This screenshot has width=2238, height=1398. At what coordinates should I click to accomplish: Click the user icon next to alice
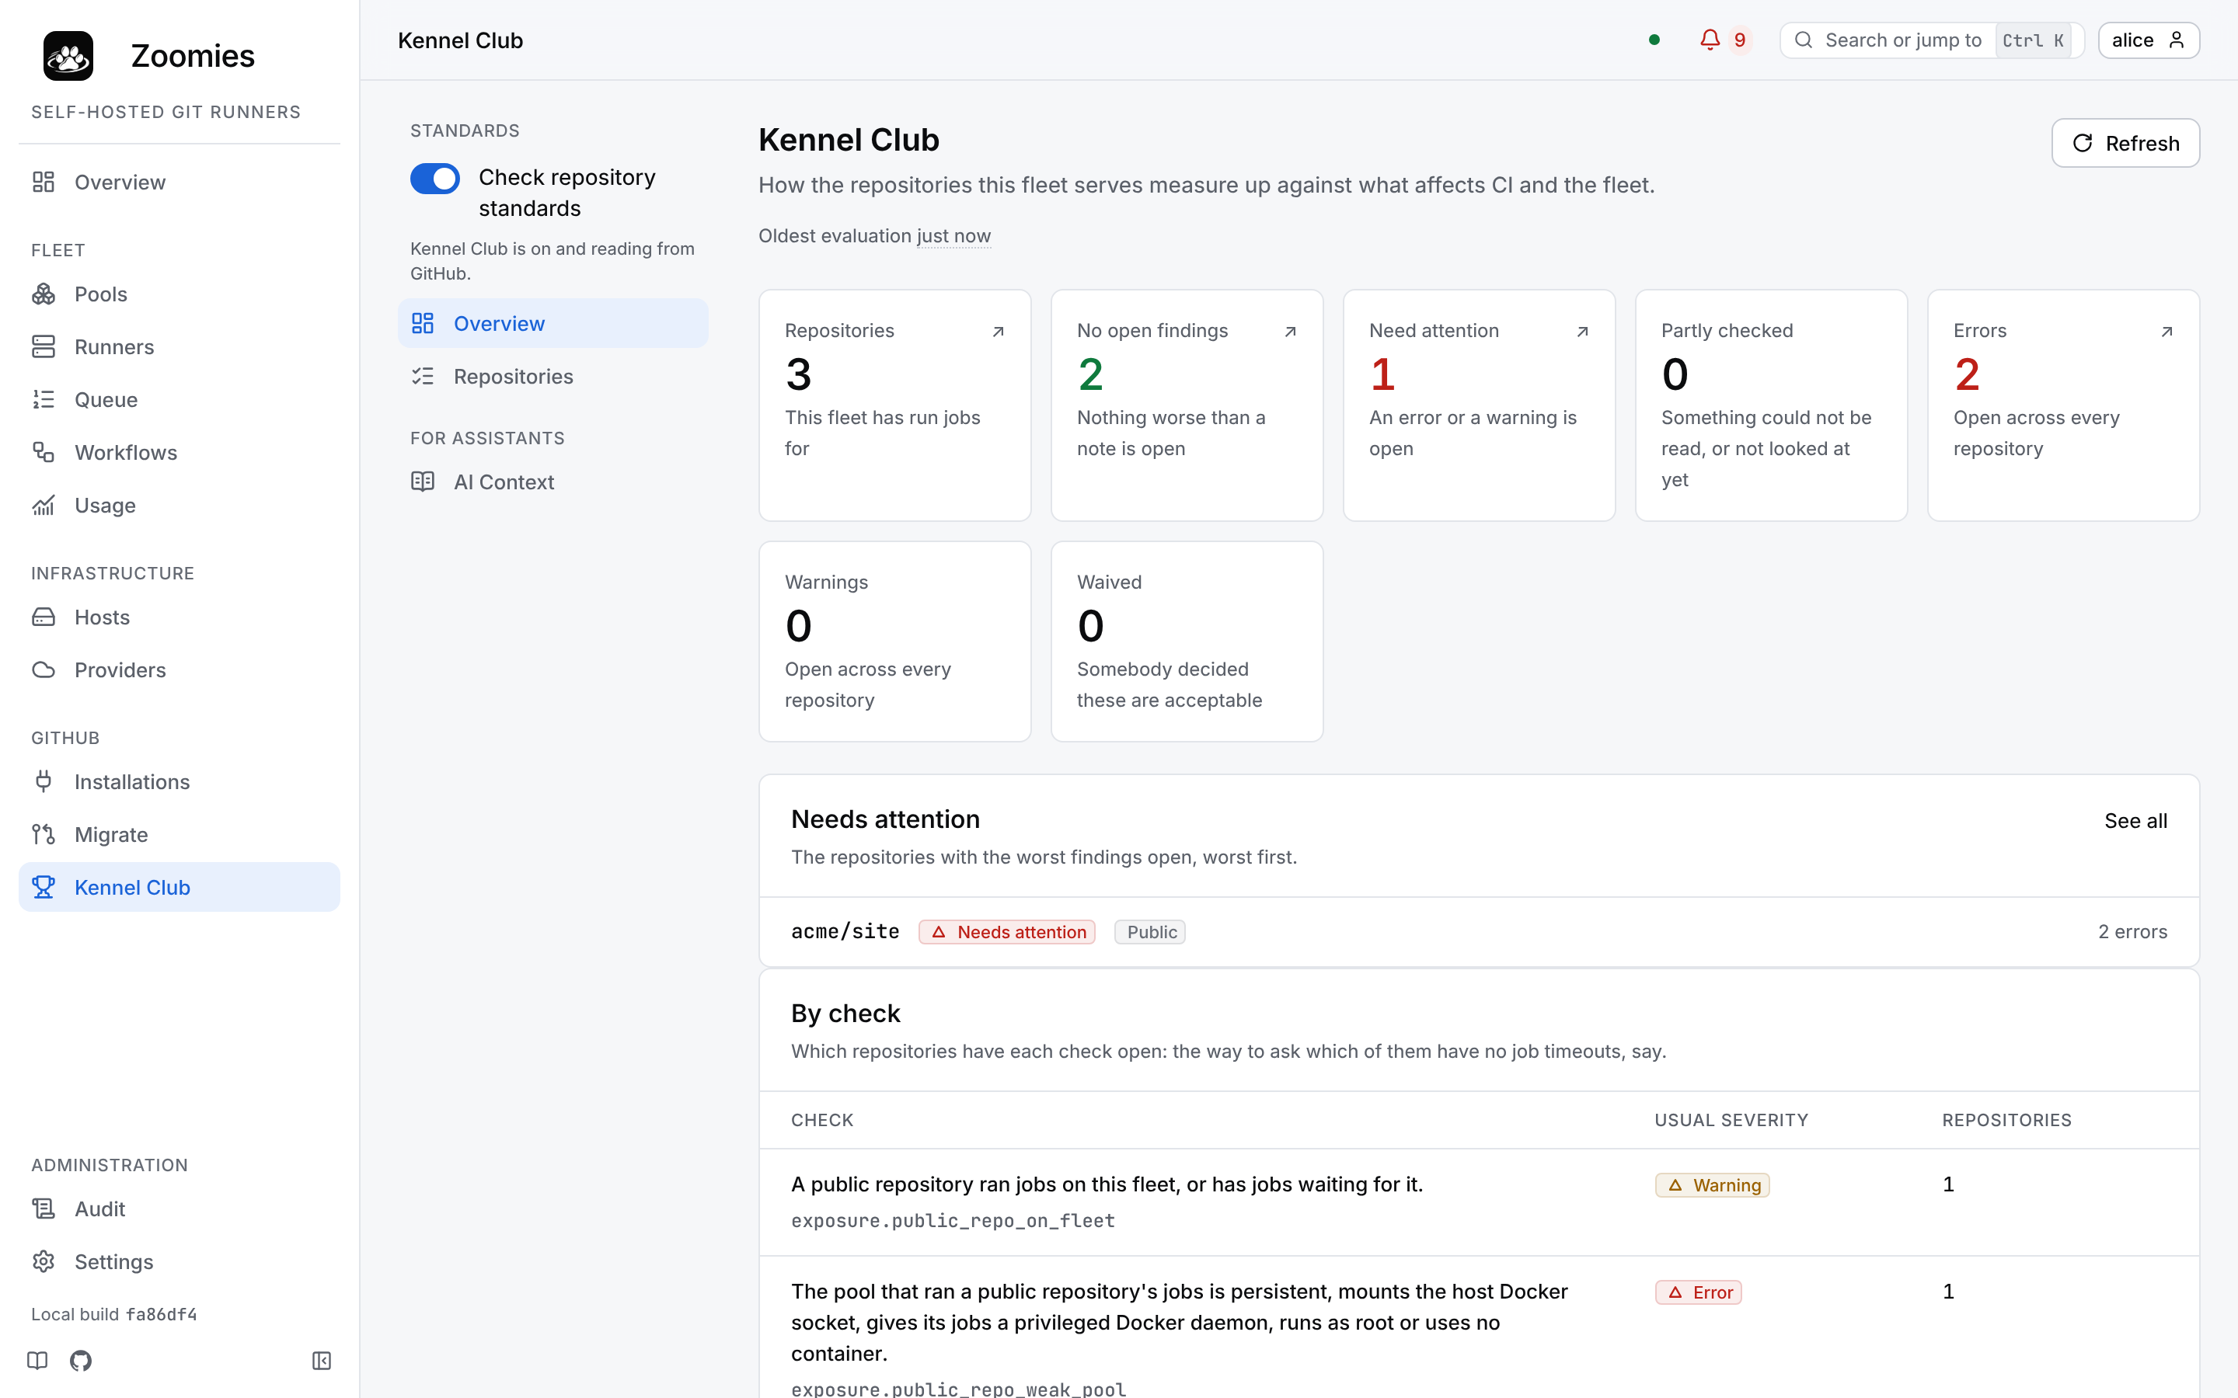click(2176, 40)
